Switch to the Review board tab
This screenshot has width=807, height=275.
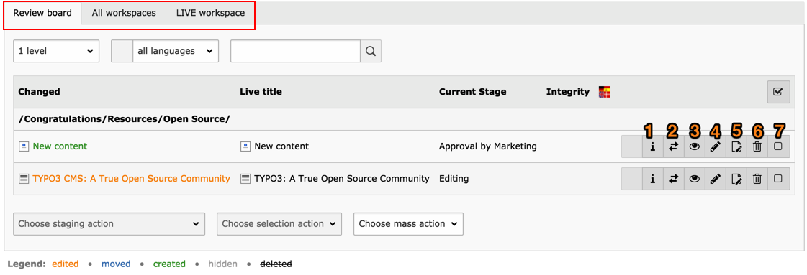(x=42, y=13)
